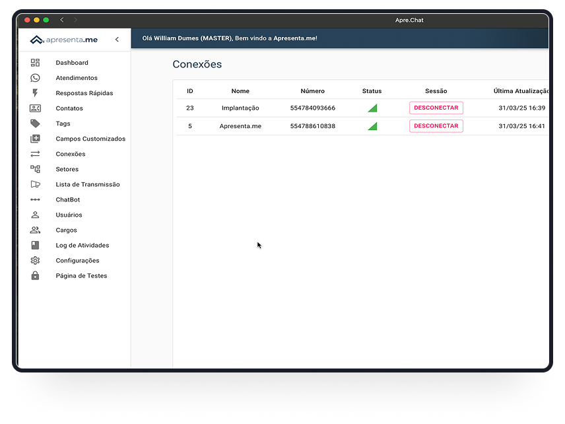Open Setores page
Image resolution: width=565 pixels, height=424 pixels.
(67, 169)
